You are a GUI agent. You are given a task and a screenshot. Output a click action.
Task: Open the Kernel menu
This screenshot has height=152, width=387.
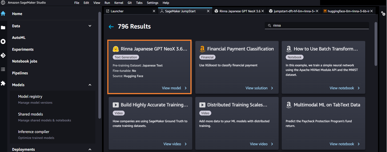point(119,3)
